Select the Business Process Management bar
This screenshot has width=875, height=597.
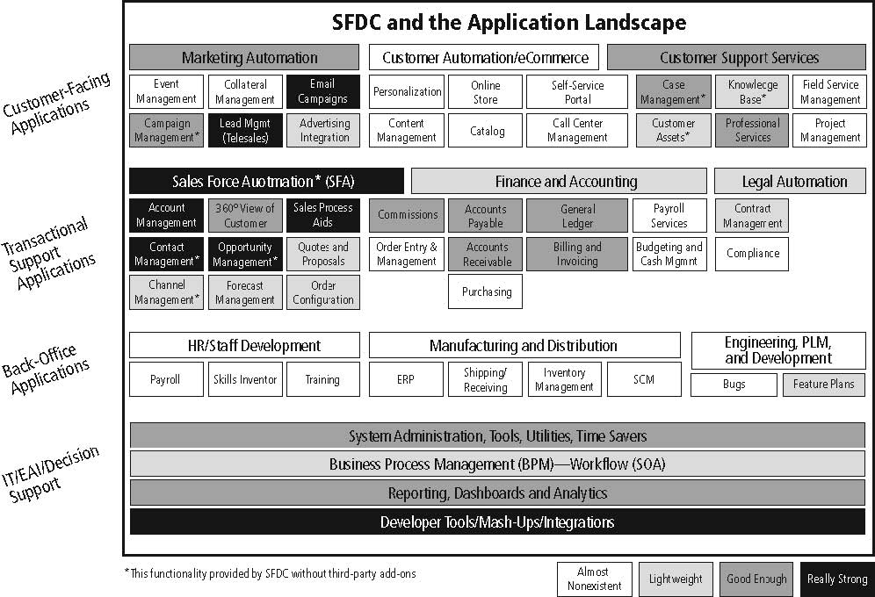coord(496,464)
